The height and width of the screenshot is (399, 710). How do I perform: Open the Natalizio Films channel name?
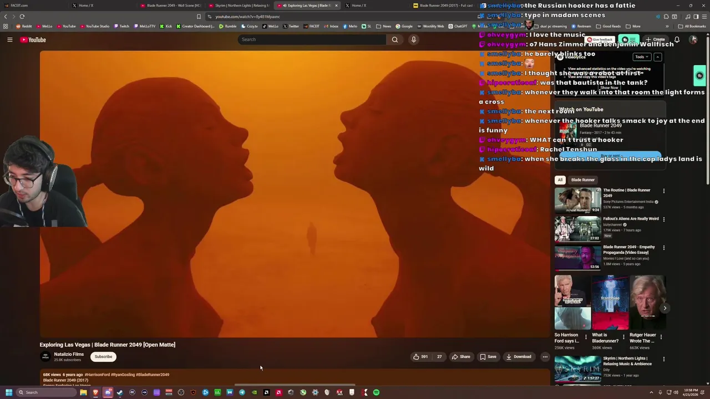click(x=69, y=354)
